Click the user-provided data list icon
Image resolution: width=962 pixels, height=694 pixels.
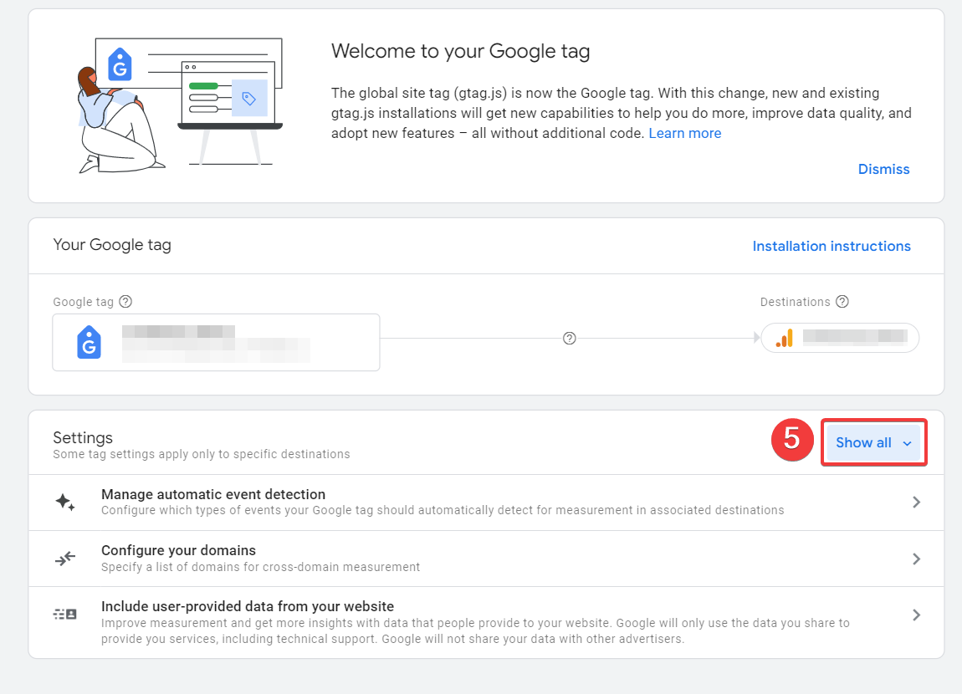click(65, 615)
